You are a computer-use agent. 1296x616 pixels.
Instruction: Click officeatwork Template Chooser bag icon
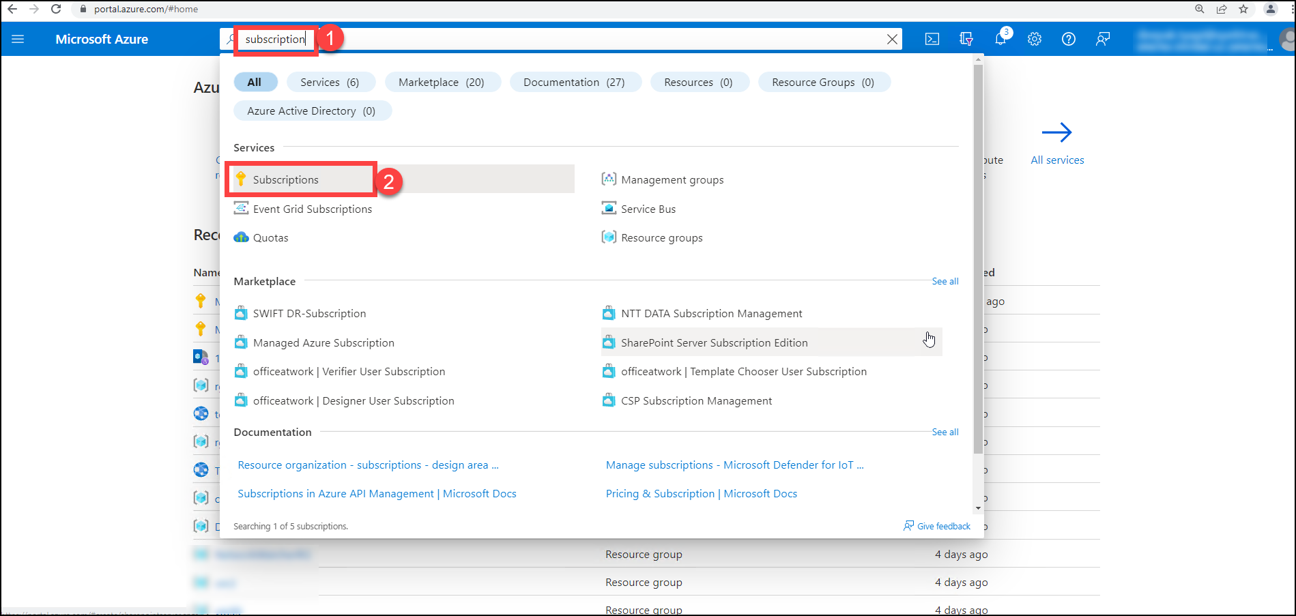tap(609, 371)
